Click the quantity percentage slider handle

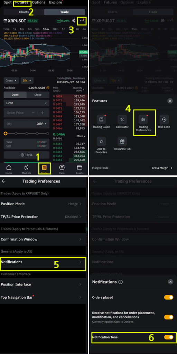point(6,133)
